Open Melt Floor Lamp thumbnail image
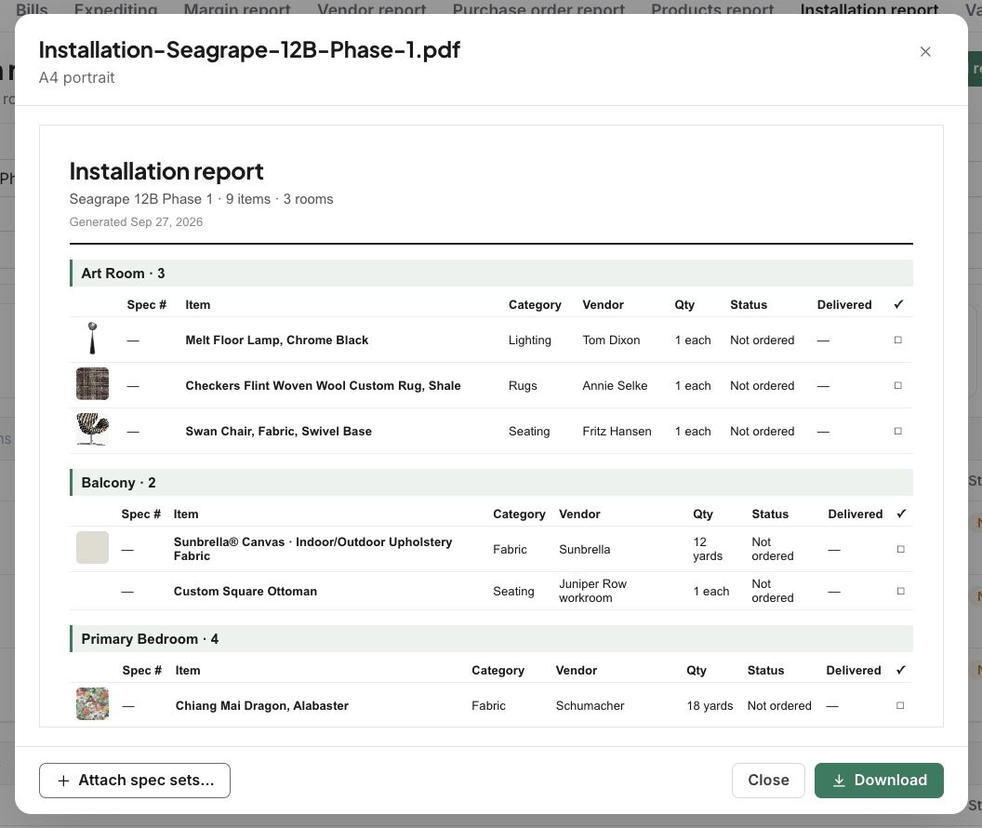The height and width of the screenshot is (828, 982). point(92,339)
